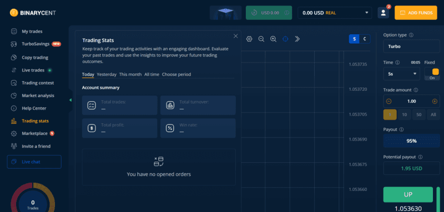Click the Potential payout info icon
Image resolution: width=444 pixels, height=212 pixels.
(x=420, y=157)
